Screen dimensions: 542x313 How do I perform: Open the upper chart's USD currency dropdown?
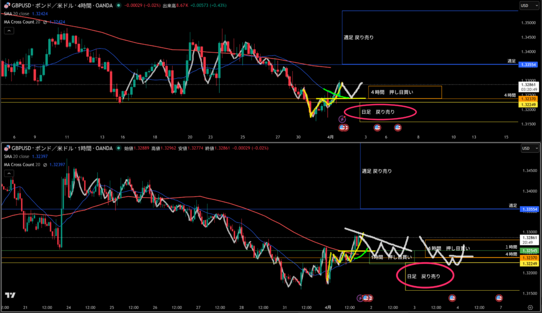(528, 6)
